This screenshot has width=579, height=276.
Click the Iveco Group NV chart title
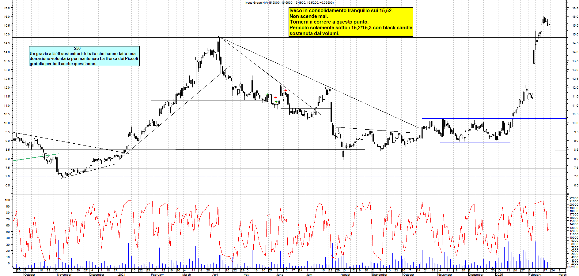(x=289, y=3)
